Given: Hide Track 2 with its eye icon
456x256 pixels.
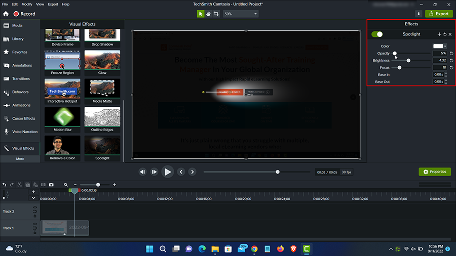Looking at the screenshot, I should (35, 207).
